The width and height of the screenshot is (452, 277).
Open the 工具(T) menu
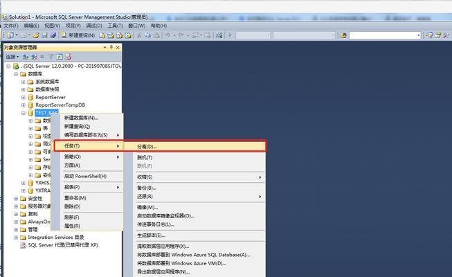115,26
